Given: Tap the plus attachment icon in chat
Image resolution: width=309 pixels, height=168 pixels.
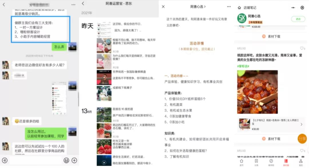Looking at the screenshot, I should pos(74,160).
